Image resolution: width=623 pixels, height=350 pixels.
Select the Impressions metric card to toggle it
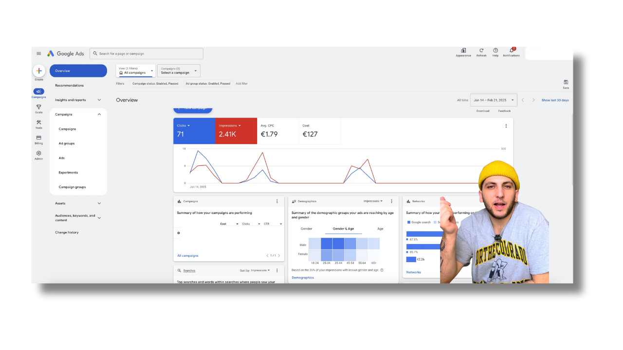(x=236, y=131)
